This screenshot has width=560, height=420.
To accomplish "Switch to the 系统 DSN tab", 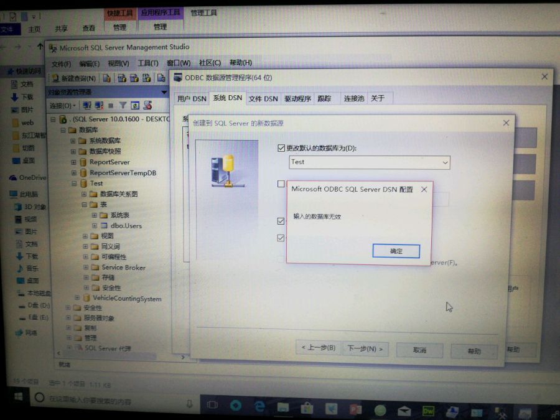I will point(228,98).
